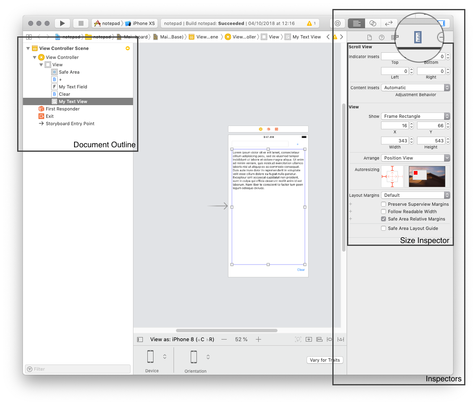Zoom in the canvas with plus

click(259, 340)
